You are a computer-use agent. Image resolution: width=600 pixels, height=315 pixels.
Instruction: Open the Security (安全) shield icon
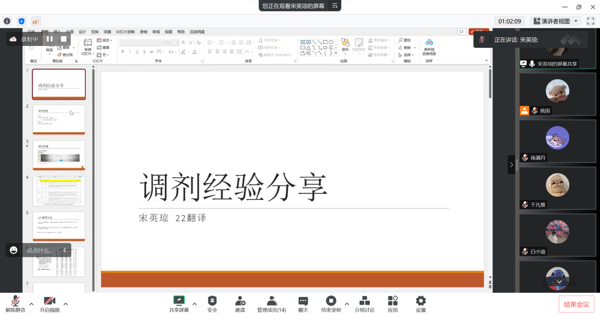212,301
